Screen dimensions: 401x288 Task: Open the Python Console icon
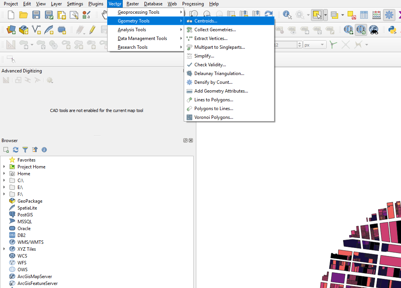[x=392, y=29]
